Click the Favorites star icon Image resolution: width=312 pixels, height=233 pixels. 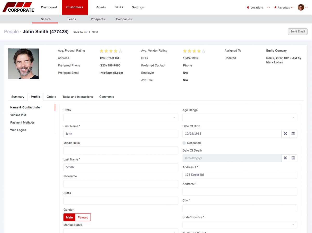coord(275,8)
